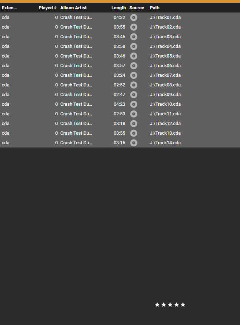Screen dimensions: 240x325
Task: Select the track with length 03:57
Action: 120,66
